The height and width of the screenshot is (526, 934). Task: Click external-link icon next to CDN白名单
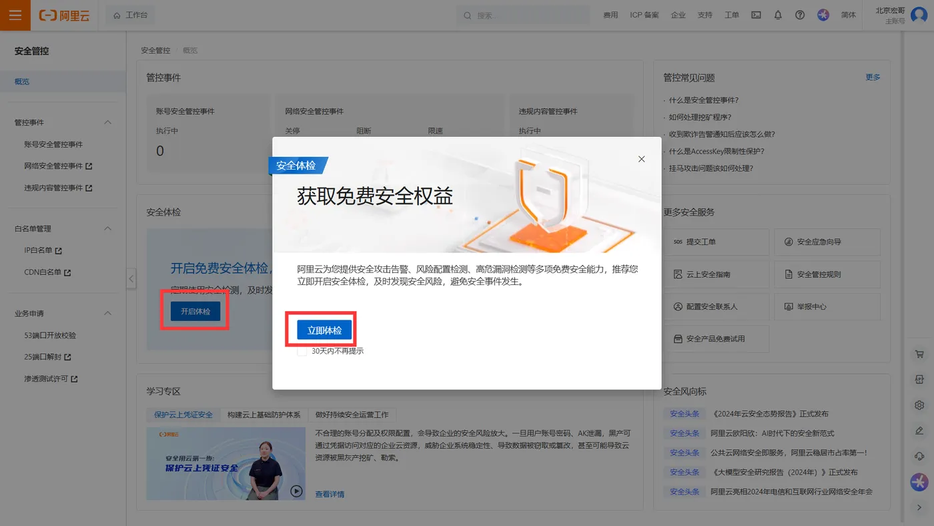(67, 272)
